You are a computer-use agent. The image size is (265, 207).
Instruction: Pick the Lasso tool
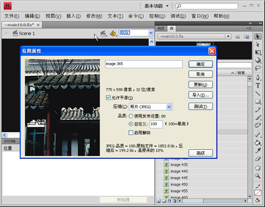coord(258,68)
